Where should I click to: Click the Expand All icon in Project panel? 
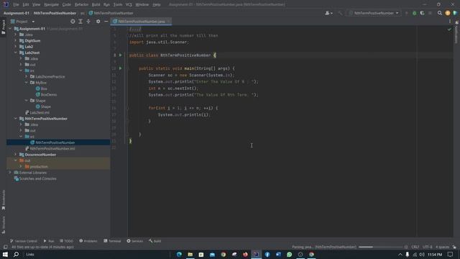[x=80, y=22]
